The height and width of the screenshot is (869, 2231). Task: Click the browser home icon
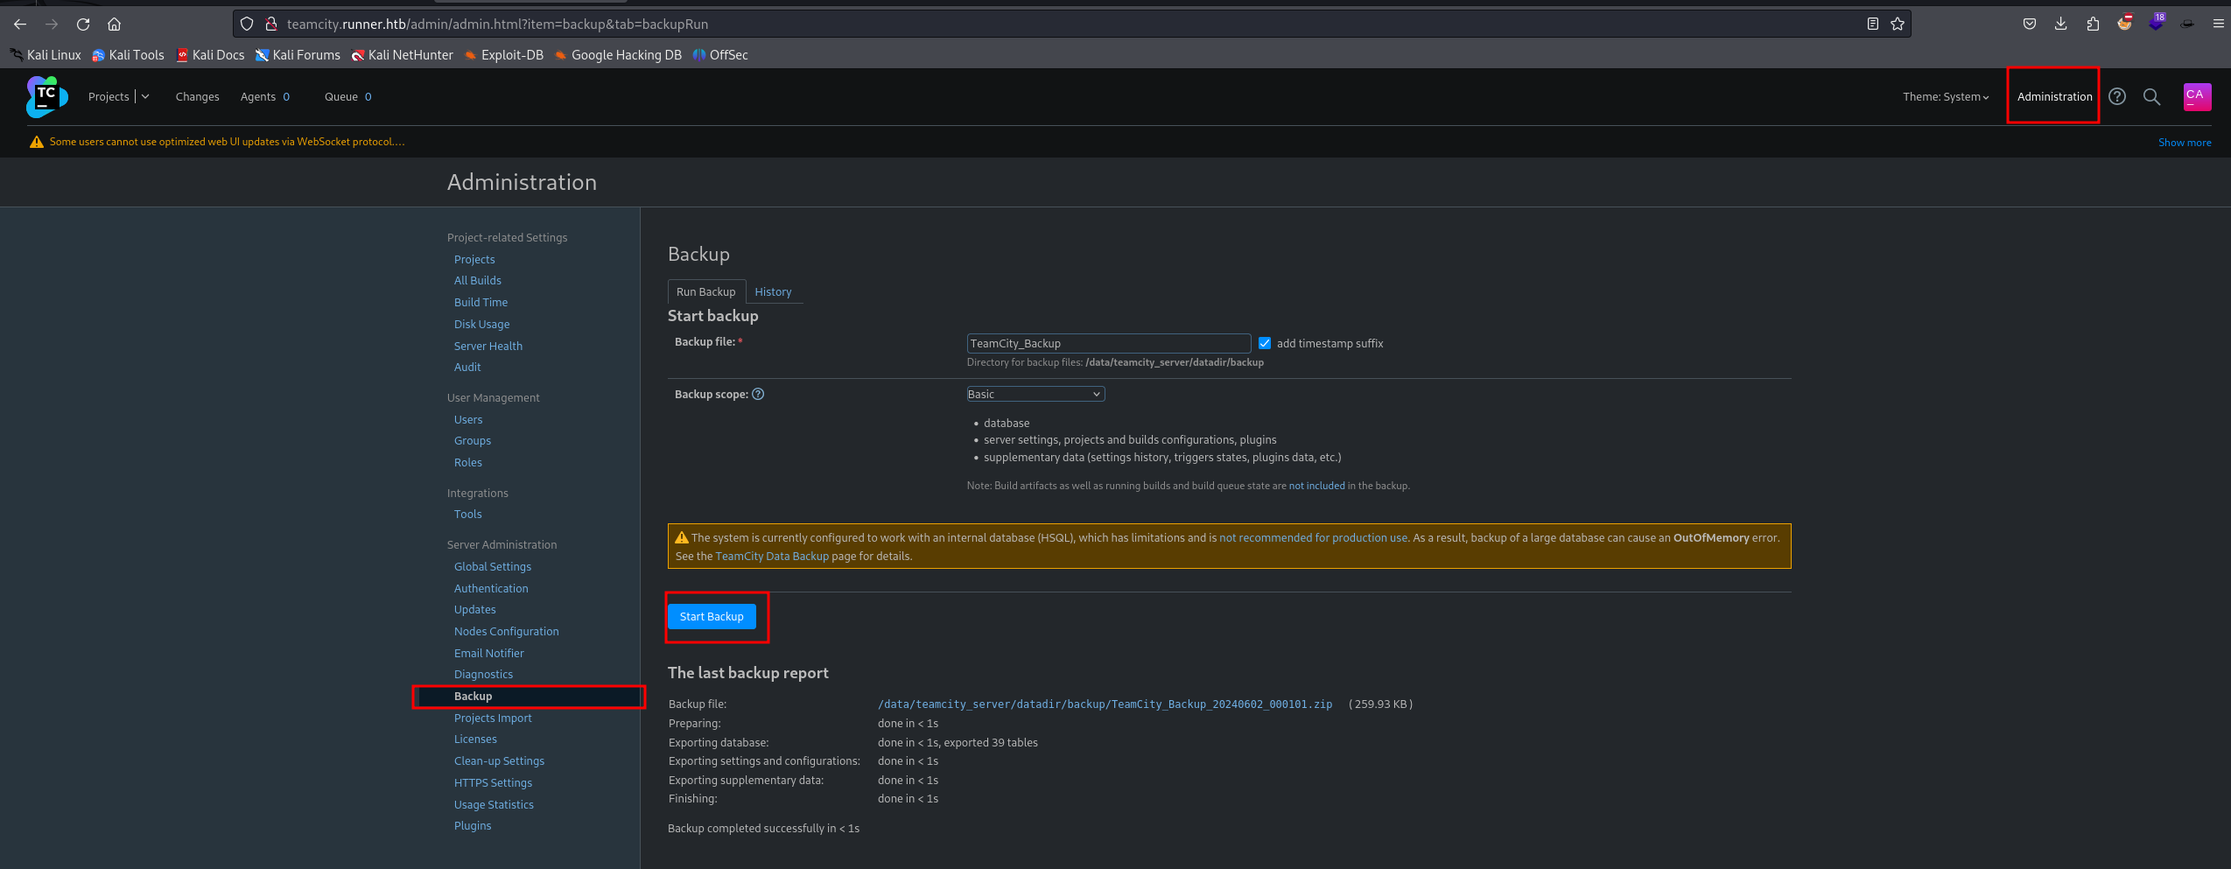(115, 24)
